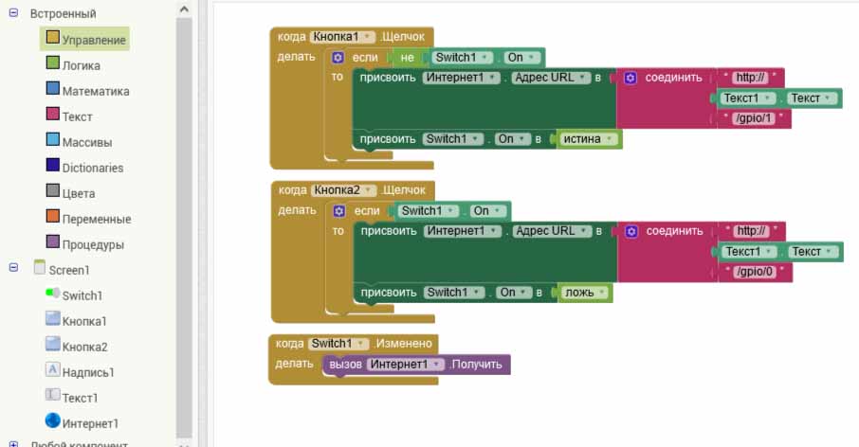Select the Кнопка1 component icon
The height and width of the screenshot is (447, 859).
52,320
